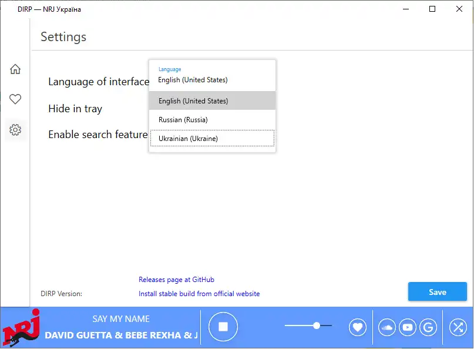474x349 pixels.
Task: Click the SAY MY NAME track title
Action: point(121,319)
